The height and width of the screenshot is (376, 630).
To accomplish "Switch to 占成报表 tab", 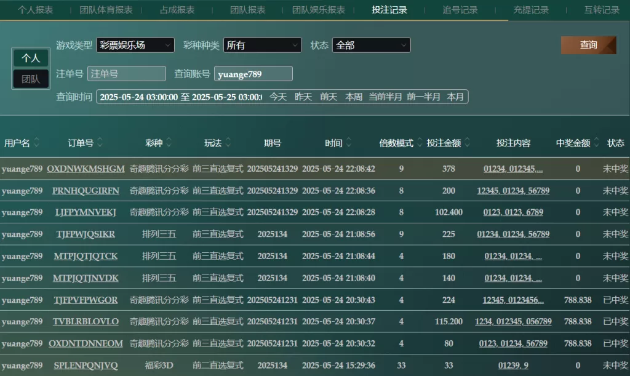I will click(177, 10).
